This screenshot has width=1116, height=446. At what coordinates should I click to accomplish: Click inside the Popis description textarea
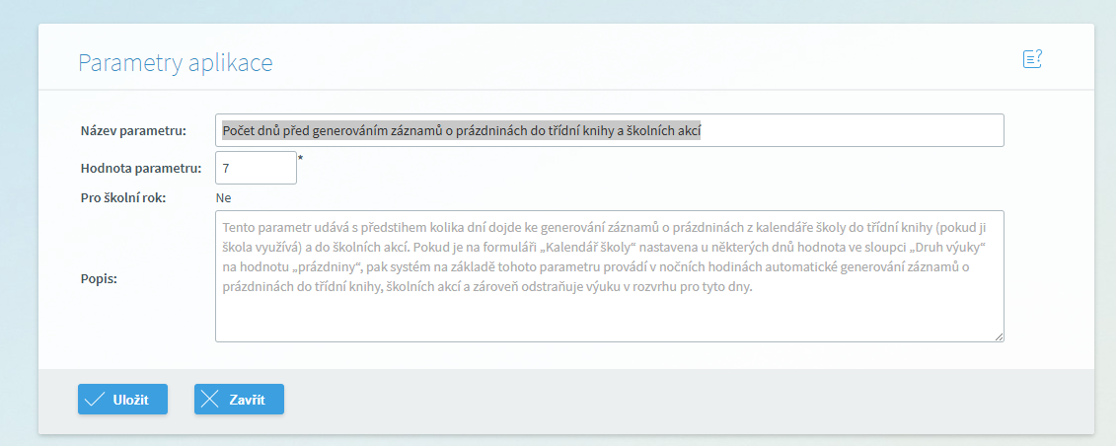[x=609, y=276]
